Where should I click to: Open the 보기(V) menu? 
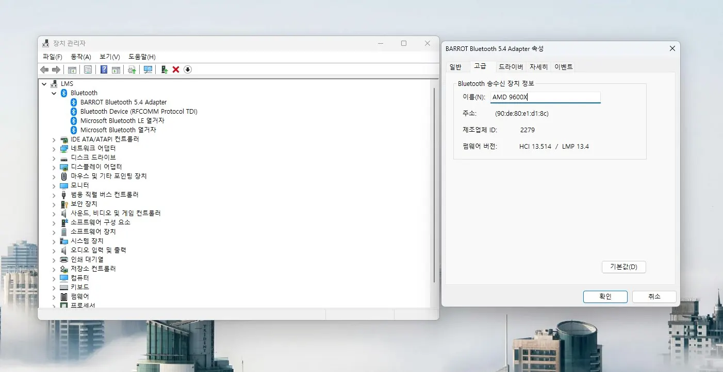(x=110, y=57)
